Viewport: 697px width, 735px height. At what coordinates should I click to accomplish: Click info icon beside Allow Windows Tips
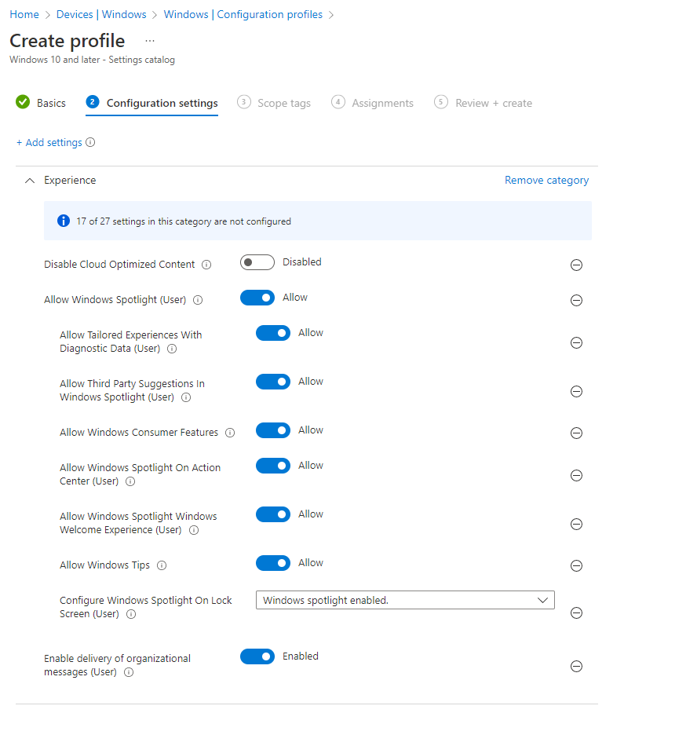(x=162, y=565)
